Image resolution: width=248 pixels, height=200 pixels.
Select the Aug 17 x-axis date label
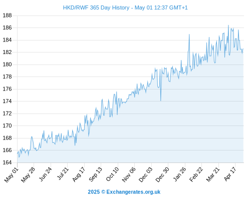[x=79, y=174]
